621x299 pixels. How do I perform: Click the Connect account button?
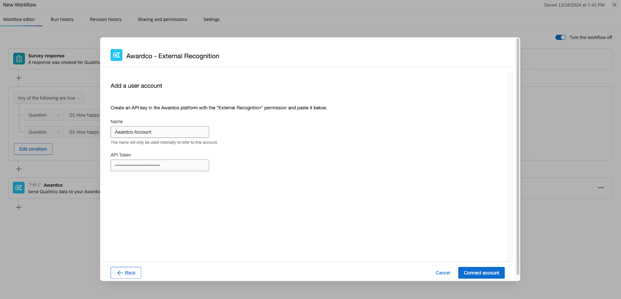pos(481,273)
